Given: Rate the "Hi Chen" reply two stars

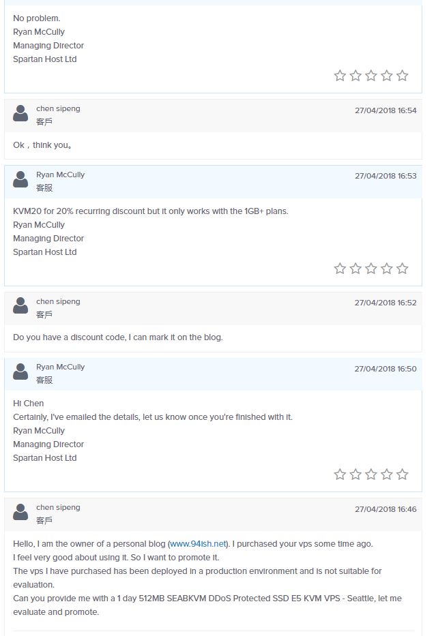Looking at the screenshot, I should 355,474.
